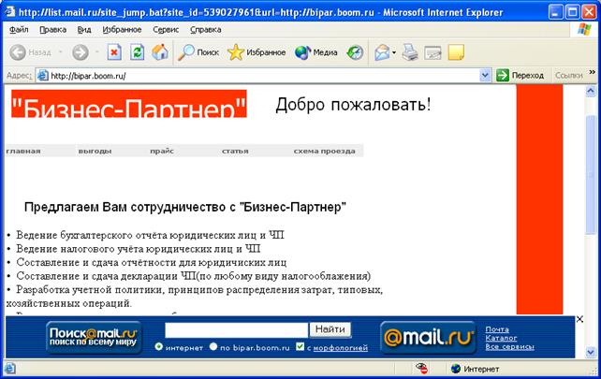Viewport: 601px width, 379px height.
Task: Click the "Бизнес-Партнер" orange banner
Action: pyautogui.click(x=129, y=104)
